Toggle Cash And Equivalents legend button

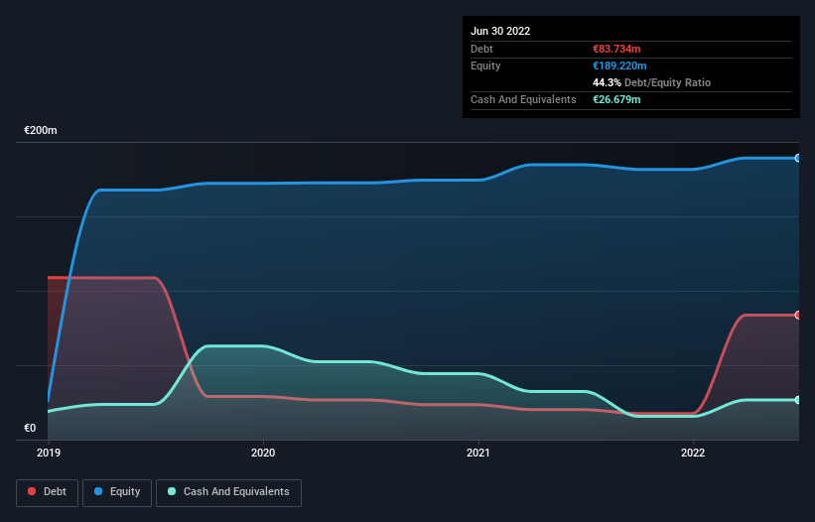[228, 492]
